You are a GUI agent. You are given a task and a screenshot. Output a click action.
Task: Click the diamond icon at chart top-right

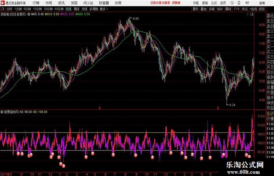[x=247, y=14]
